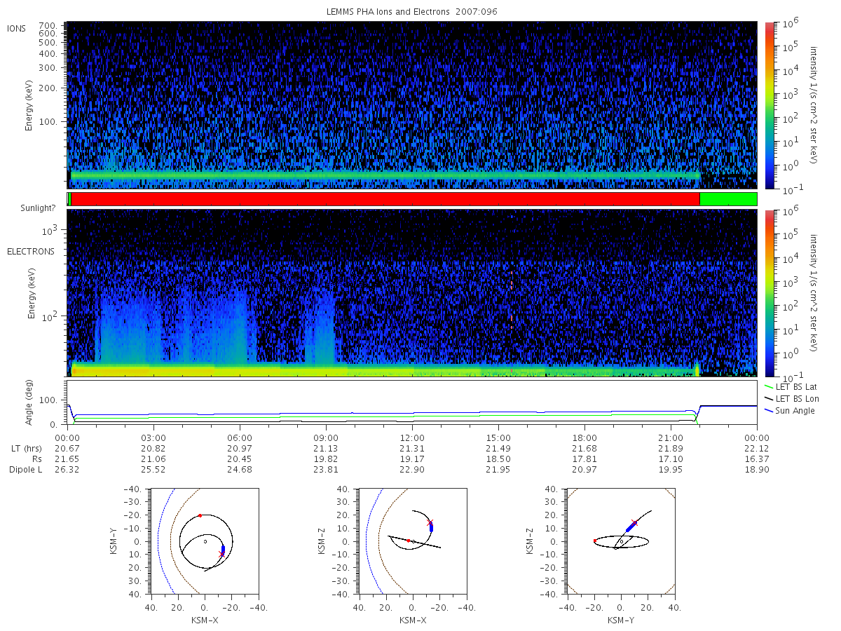Click the red dot in KSM-Y/KSM-Z orbit plot

595,541
